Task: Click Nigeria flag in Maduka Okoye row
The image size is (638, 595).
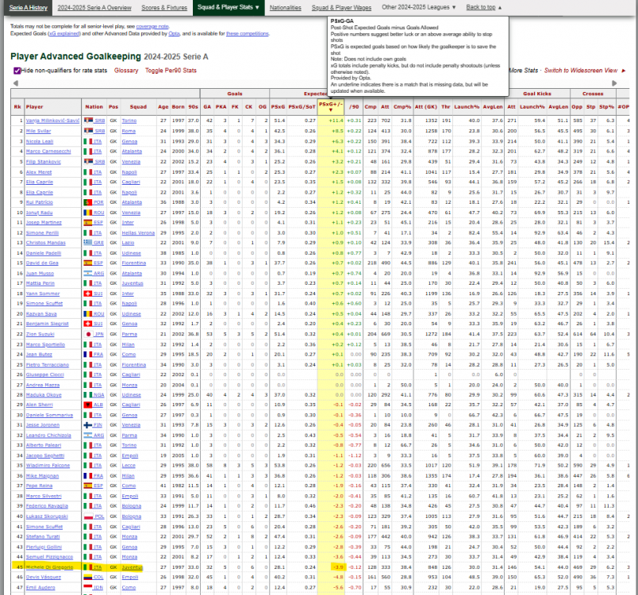Action: (x=88, y=395)
